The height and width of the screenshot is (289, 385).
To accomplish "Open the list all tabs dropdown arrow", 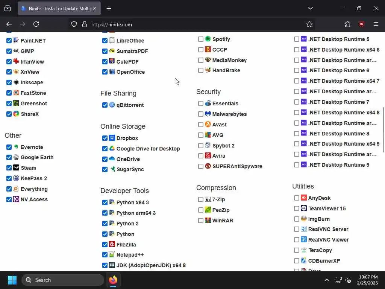I will (310, 8).
